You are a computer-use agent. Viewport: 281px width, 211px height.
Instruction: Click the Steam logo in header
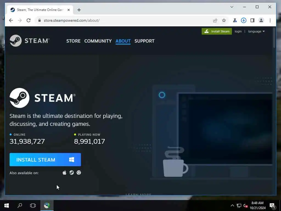click(29, 41)
